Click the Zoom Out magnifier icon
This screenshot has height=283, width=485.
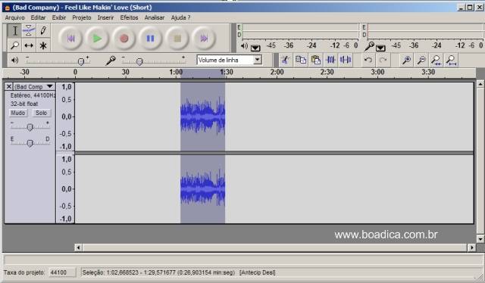[x=421, y=60]
